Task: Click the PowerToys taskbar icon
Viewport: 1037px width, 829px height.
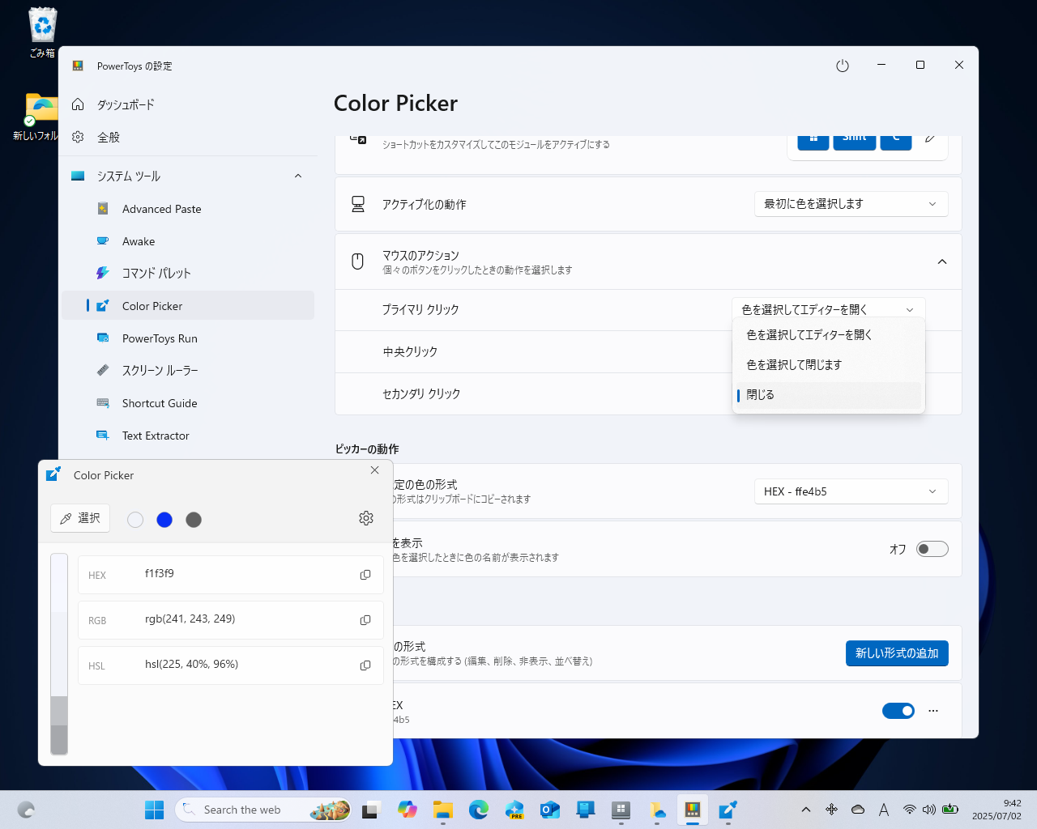Action: click(x=693, y=810)
